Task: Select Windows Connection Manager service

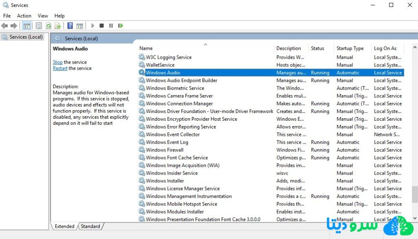Action: coord(180,103)
